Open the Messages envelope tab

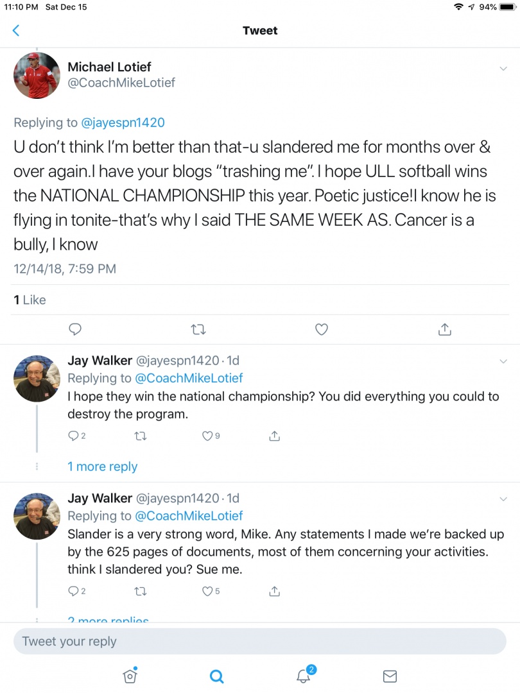tap(390, 676)
